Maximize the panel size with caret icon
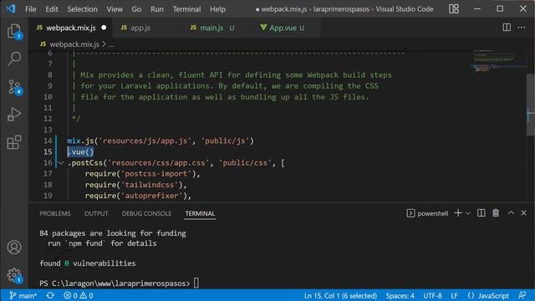Screen dimensions: 535x301 point(511,213)
